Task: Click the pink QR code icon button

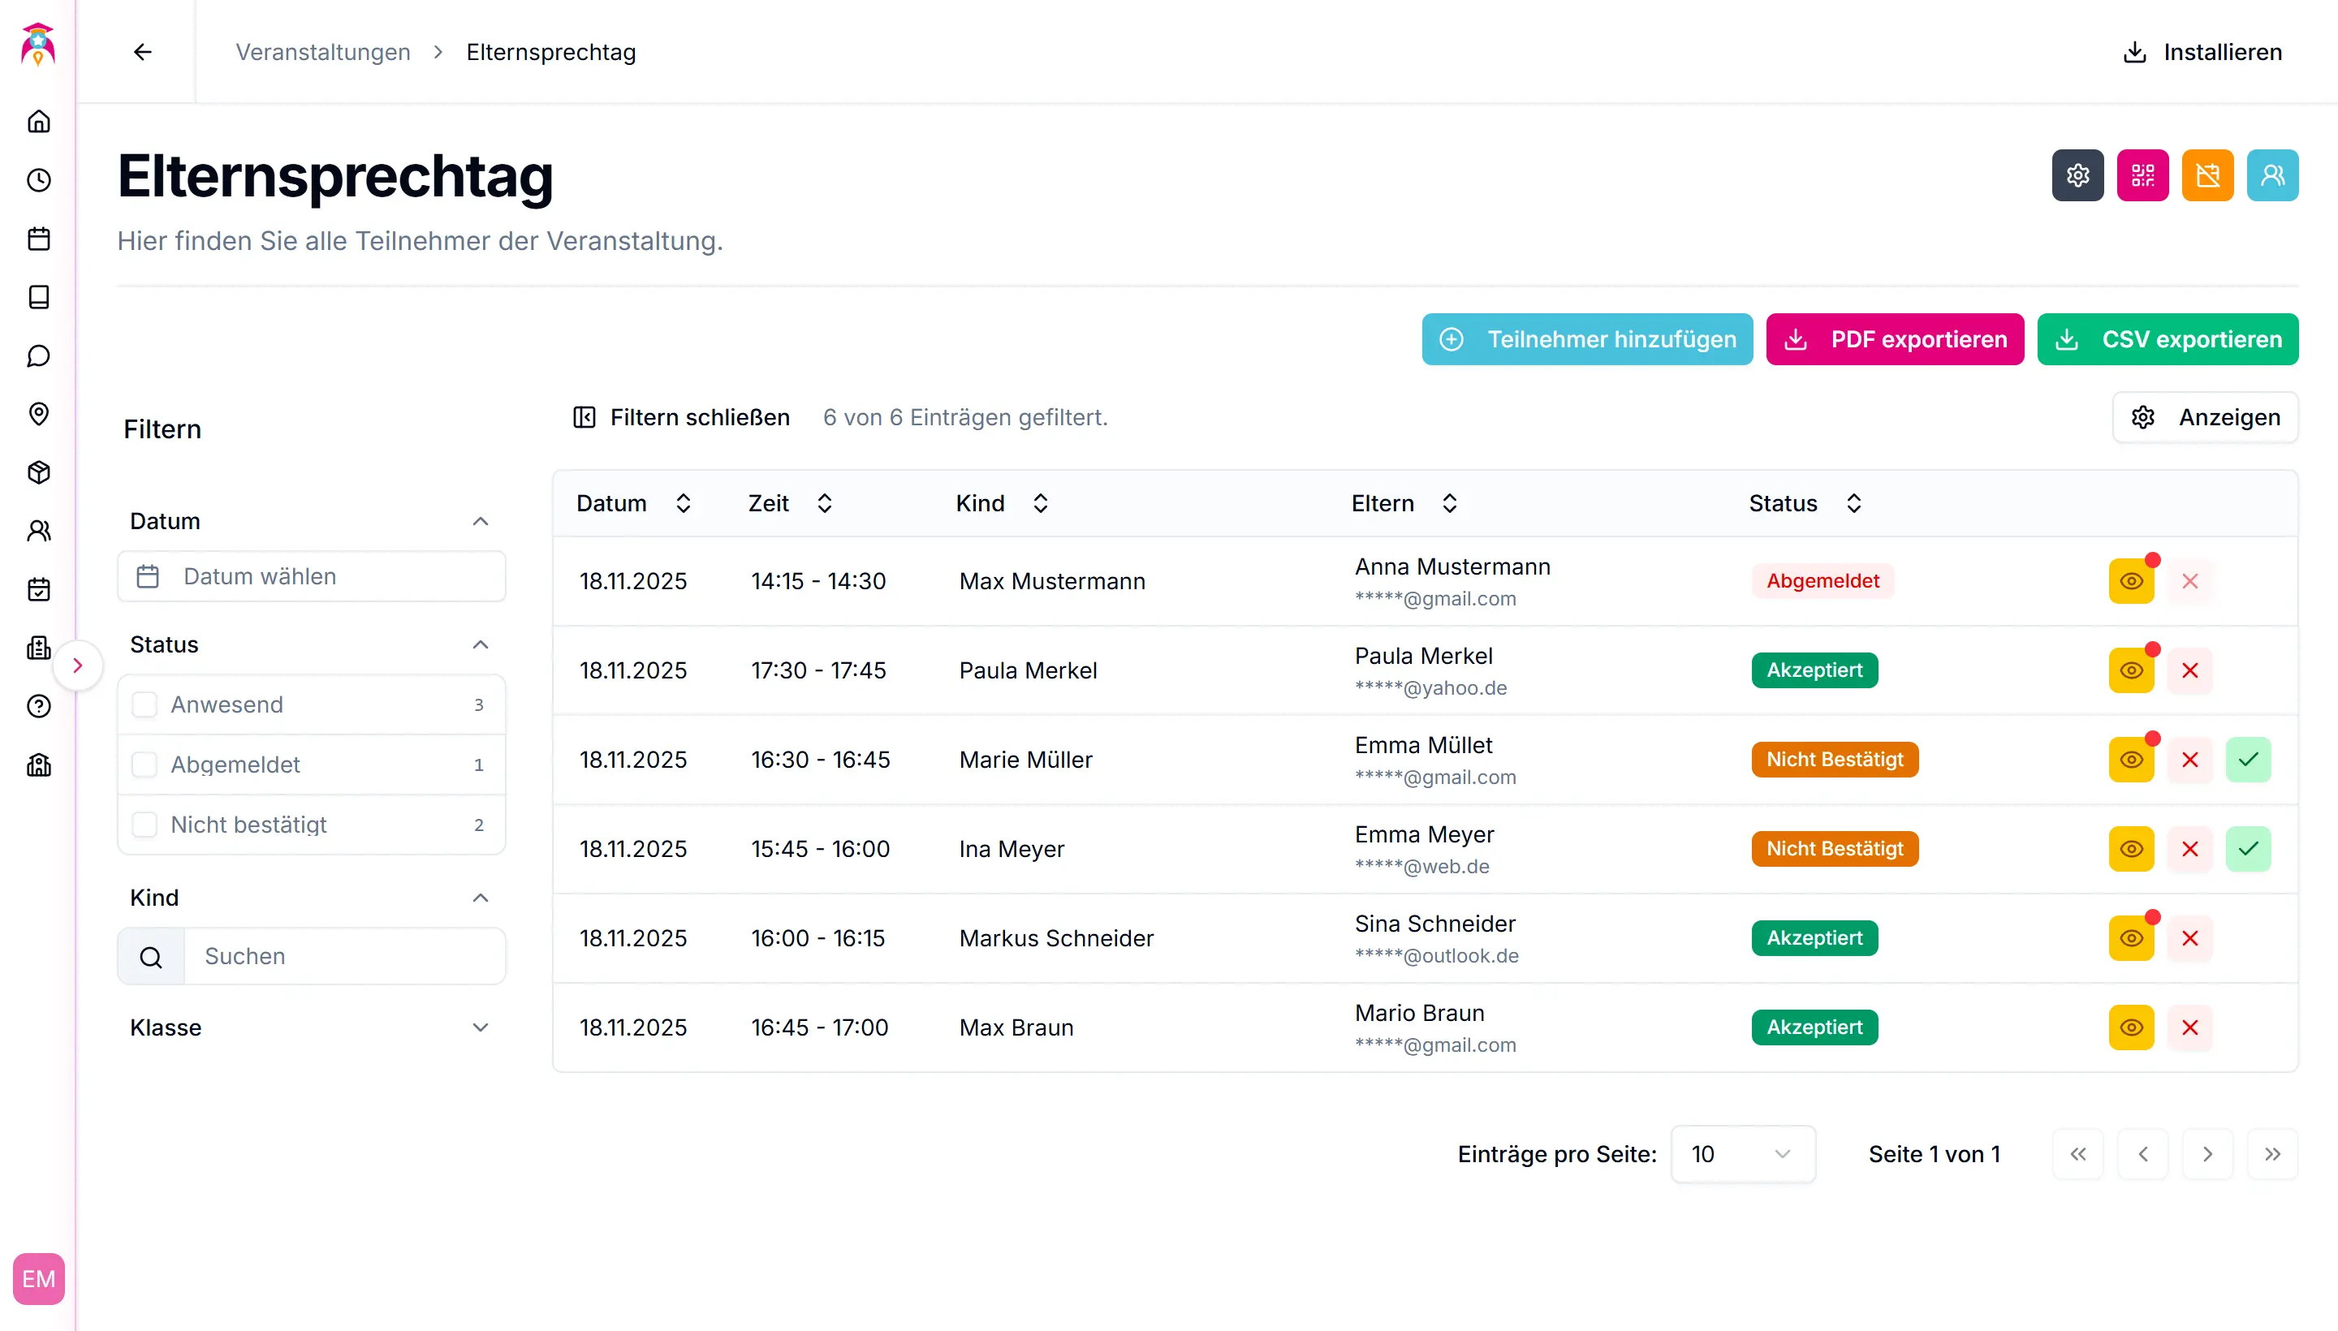Action: coord(2142,174)
